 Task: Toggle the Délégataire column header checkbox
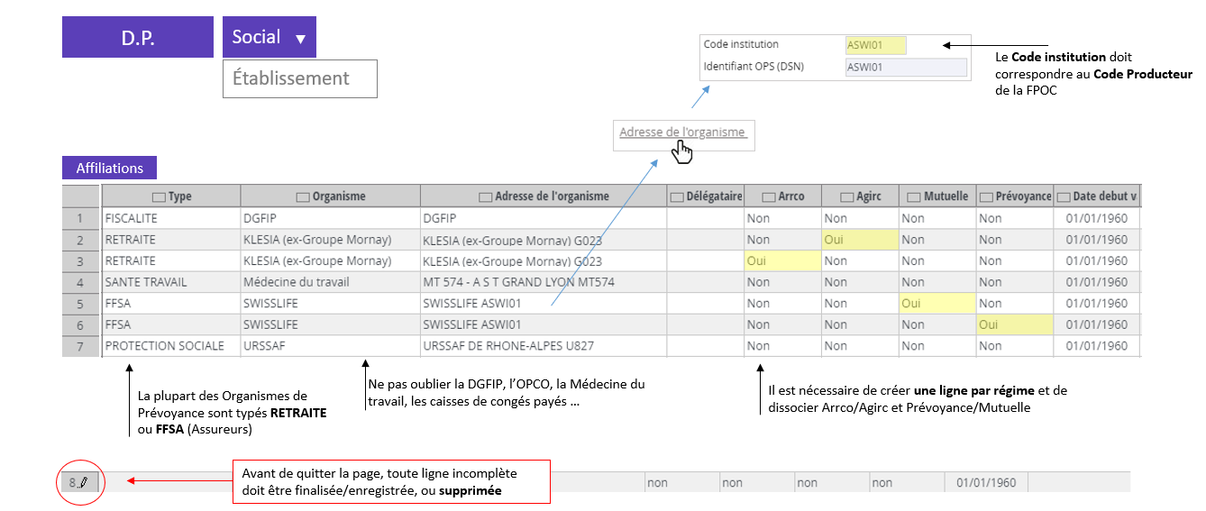click(677, 196)
